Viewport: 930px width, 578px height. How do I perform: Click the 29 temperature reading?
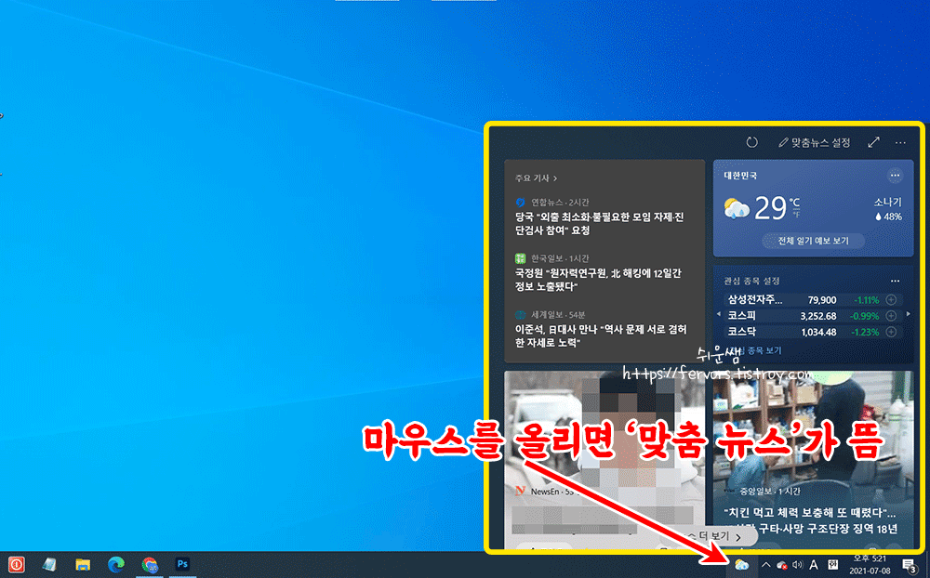click(770, 208)
